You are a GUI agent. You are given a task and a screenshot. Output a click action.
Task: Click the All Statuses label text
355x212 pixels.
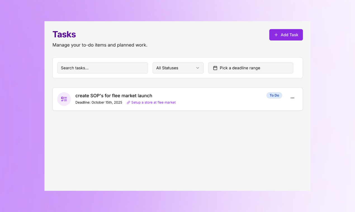pos(167,68)
